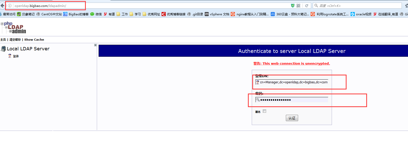
Task: Click the Local LDAP Server computer icon
Action: [x=3, y=49]
